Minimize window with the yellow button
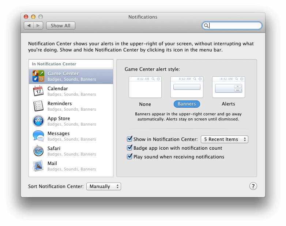The height and width of the screenshot is (226, 286). [x=33, y=17]
